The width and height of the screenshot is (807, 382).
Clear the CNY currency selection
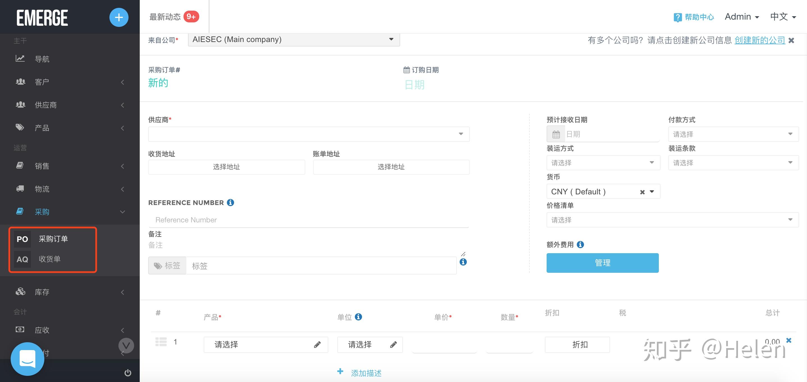click(x=642, y=192)
